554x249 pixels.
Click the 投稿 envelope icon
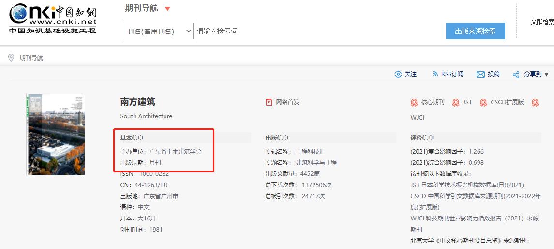tap(480, 74)
